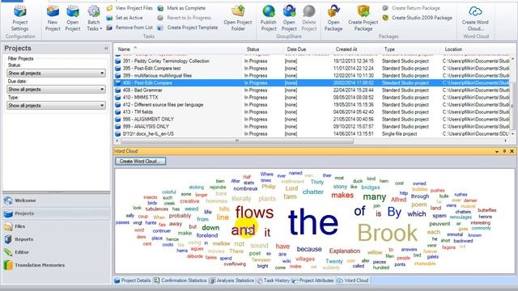Select project 413 - TM fields

pyautogui.click(x=312, y=112)
